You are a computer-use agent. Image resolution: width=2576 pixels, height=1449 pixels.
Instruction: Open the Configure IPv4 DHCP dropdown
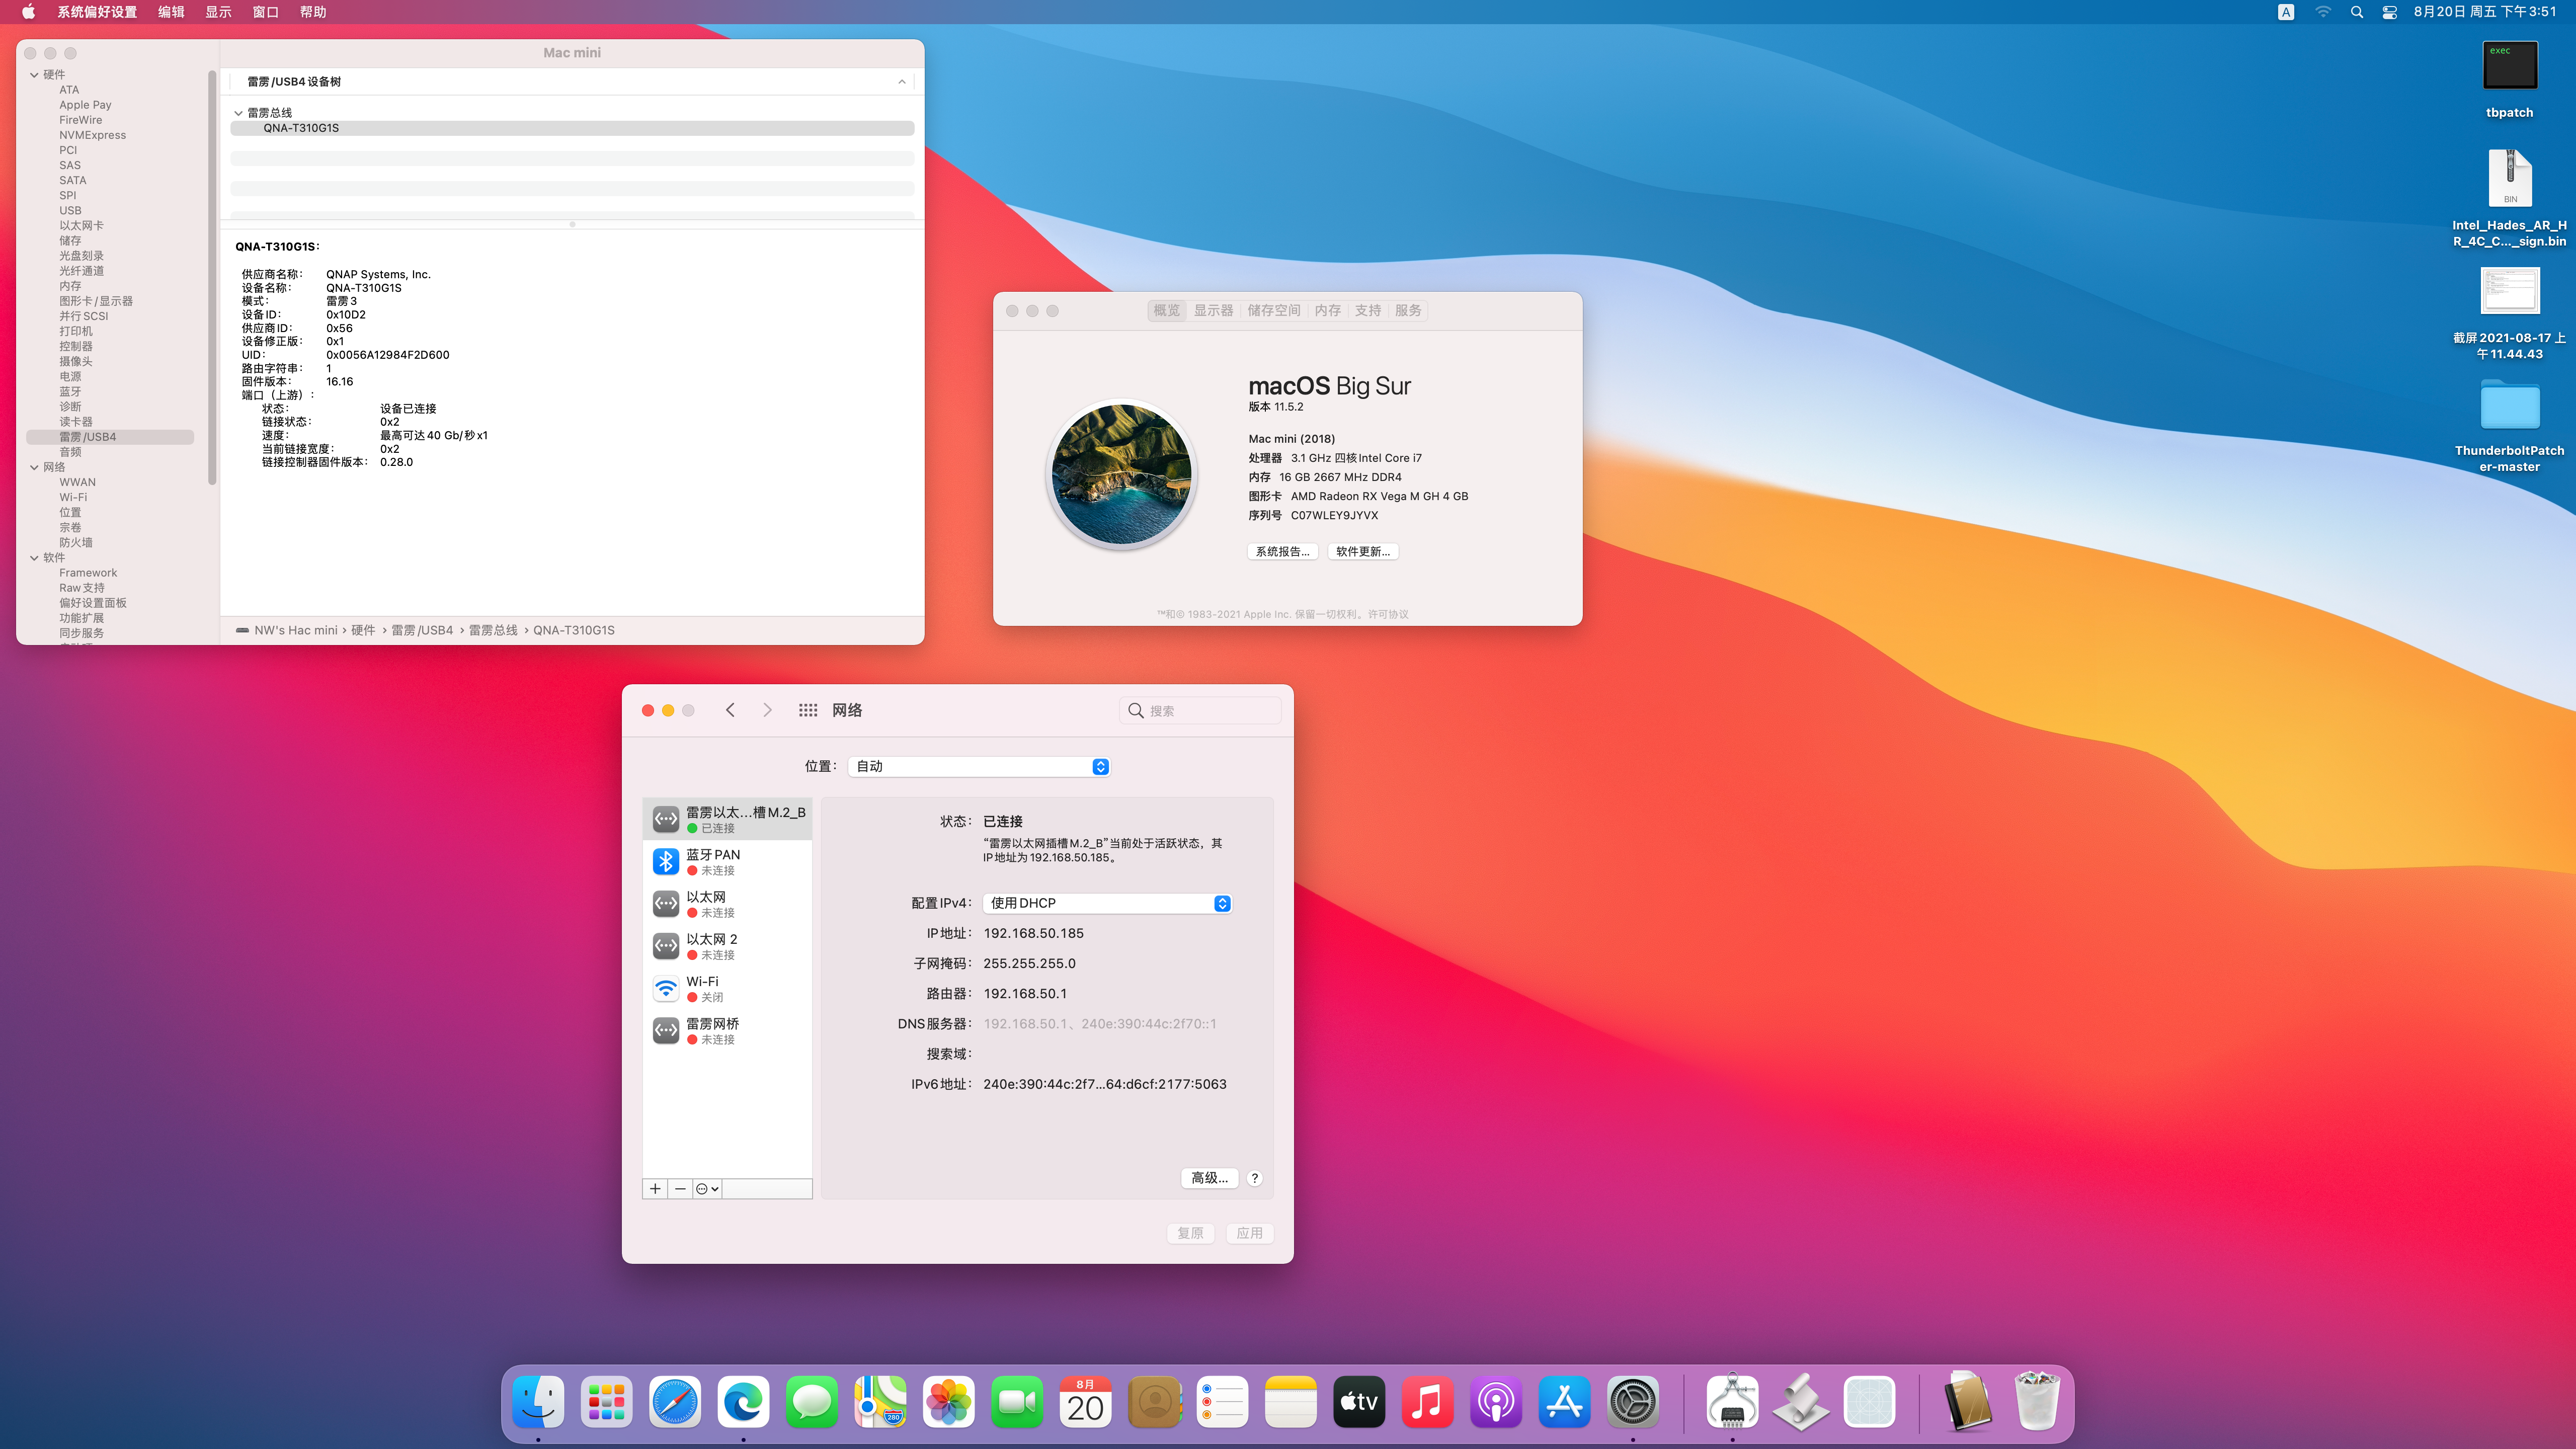1107,903
